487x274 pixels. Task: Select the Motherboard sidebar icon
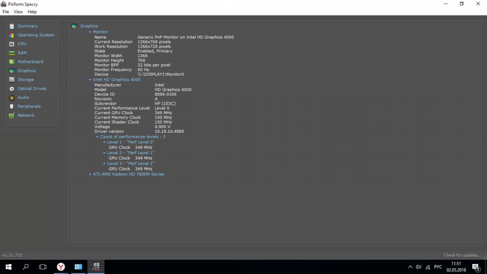(12, 62)
